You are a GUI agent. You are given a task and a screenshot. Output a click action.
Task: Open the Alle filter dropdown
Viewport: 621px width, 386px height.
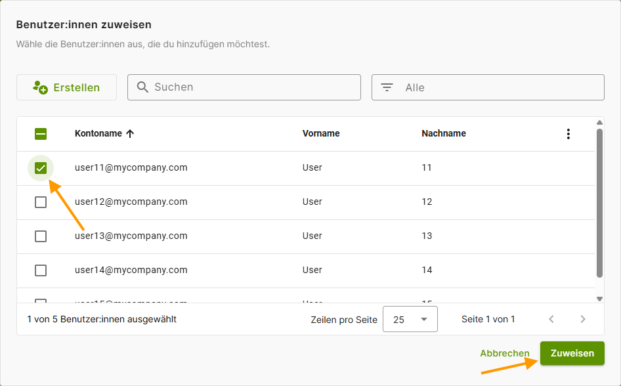pyautogui.click(x=488, y=87)
